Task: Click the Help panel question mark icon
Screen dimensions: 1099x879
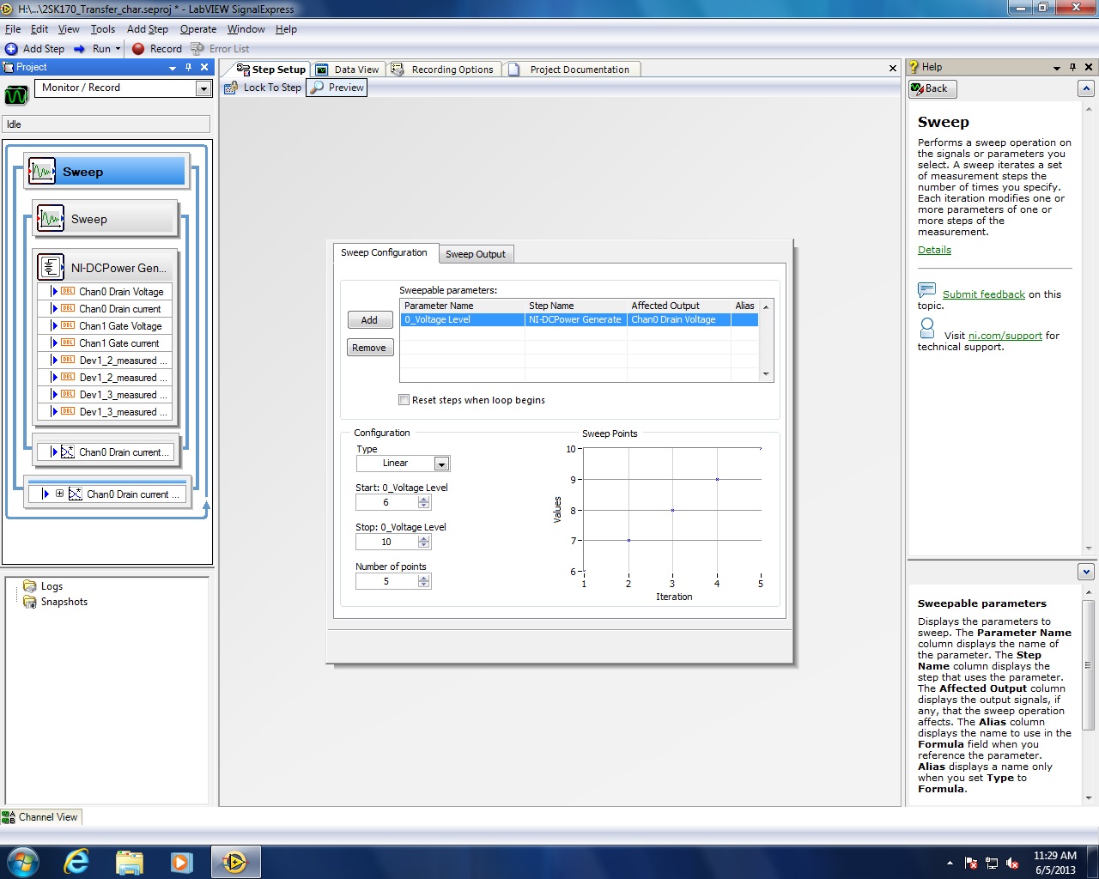Action: pos(914,67)
